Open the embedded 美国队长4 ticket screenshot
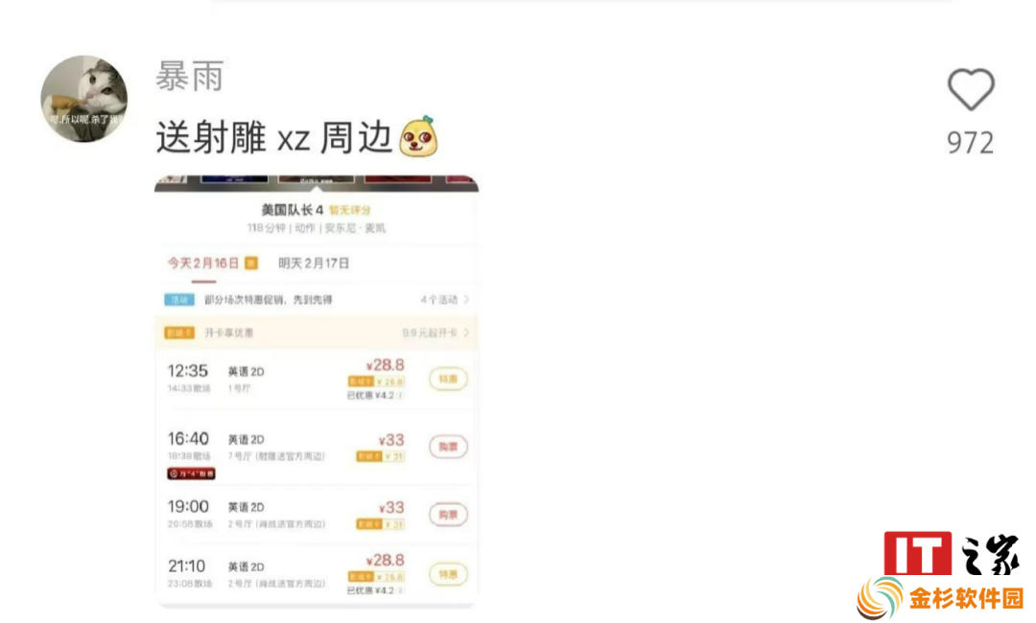Image resolution: width=1036 pixels, height=623 pixels. [x=317, y=391]
